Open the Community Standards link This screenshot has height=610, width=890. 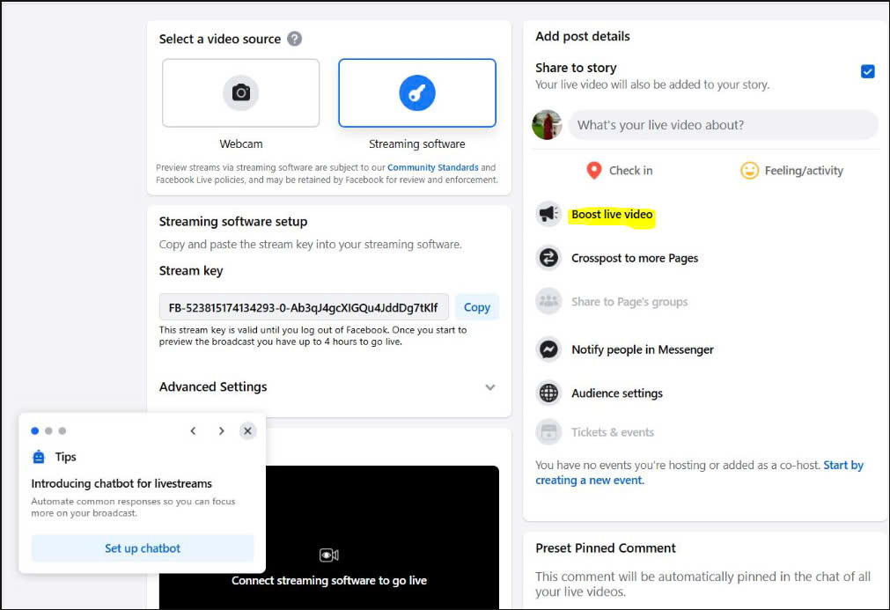click(x=433, y=167)
